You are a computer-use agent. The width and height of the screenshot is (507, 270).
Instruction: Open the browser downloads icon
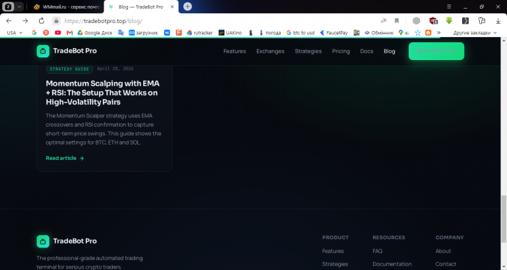498,21
